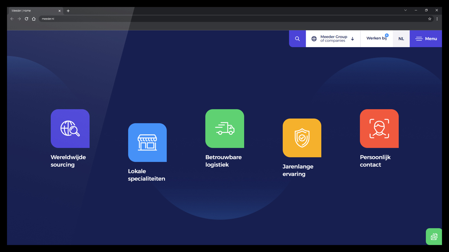Open the browser three-dot options menu
This screenshot has width=449, height=252.
437,19
